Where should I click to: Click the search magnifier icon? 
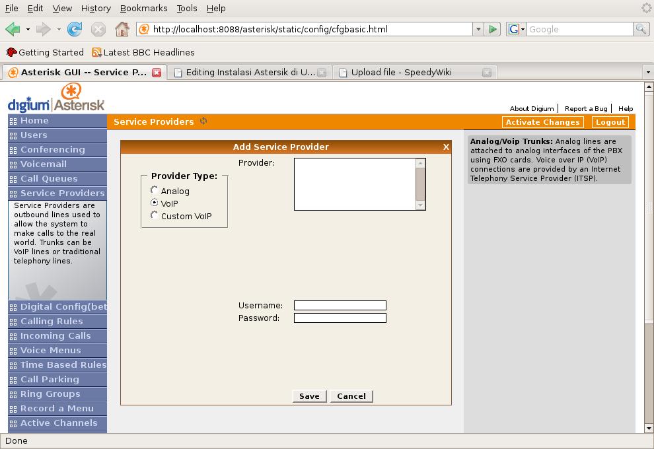click(640, 29)
